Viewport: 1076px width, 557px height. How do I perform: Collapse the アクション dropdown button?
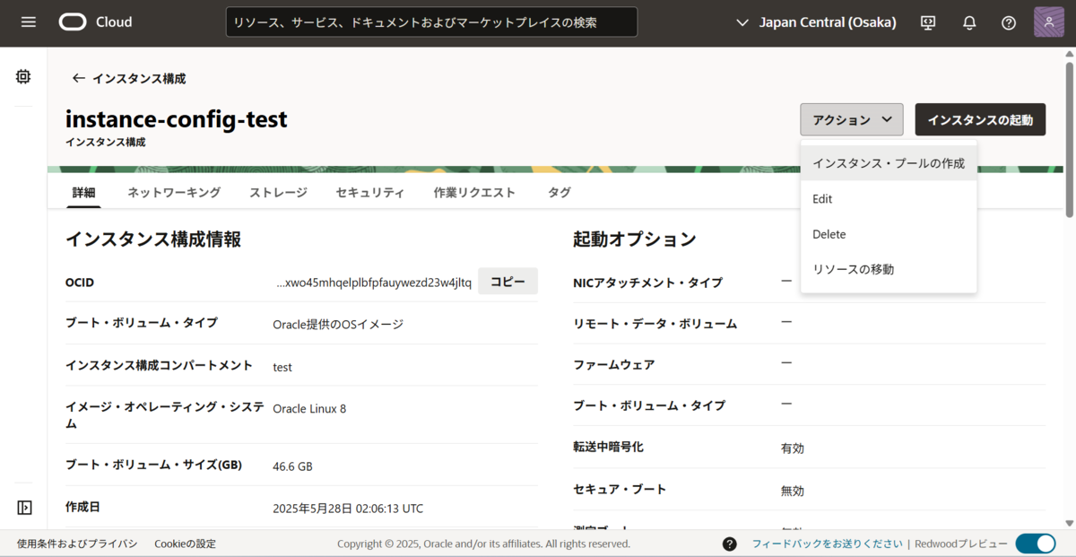852,119
